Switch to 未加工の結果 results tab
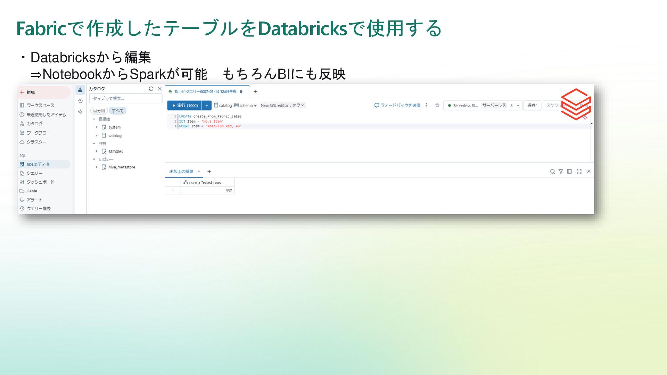The height and width of the screenshot is (375, 667). [181, 172]
